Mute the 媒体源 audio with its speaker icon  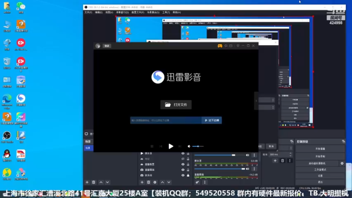tap(248, 169)
